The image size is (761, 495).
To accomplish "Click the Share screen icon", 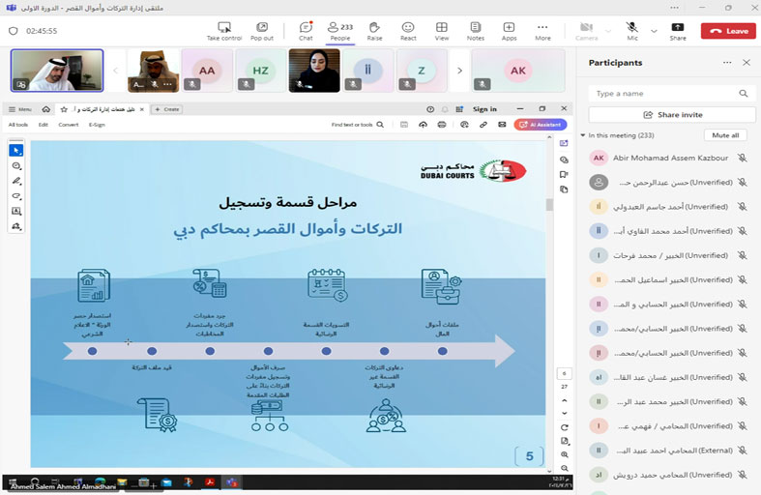I will [678, 29].
